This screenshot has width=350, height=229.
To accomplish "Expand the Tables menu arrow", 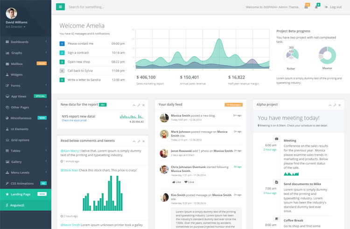I will (x=46, y=150).
